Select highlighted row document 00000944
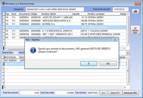143x98 pixels. 66,27
